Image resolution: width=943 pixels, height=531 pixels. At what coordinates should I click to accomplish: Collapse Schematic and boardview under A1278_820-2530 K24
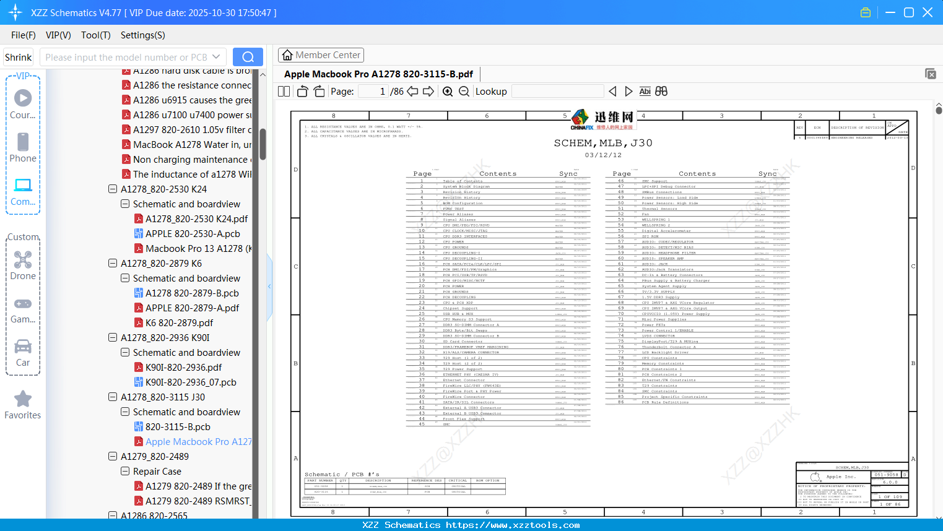[125, 204]
